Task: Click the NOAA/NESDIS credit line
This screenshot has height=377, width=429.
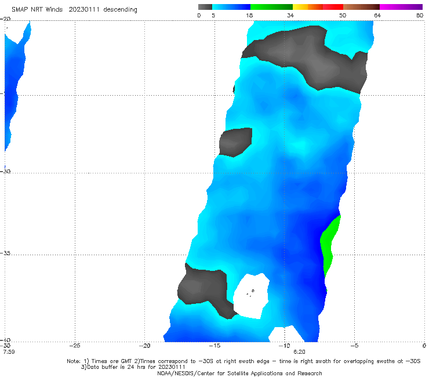Action: [x=239, y=373]
